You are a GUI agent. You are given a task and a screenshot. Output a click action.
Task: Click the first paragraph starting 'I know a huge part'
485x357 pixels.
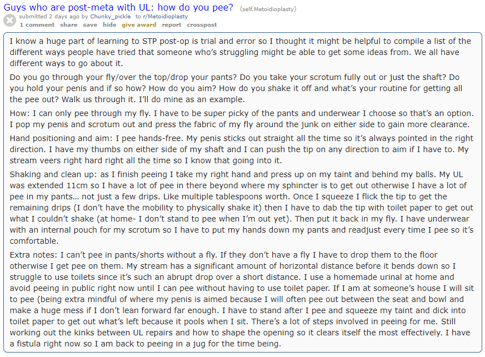click(239, 52)
